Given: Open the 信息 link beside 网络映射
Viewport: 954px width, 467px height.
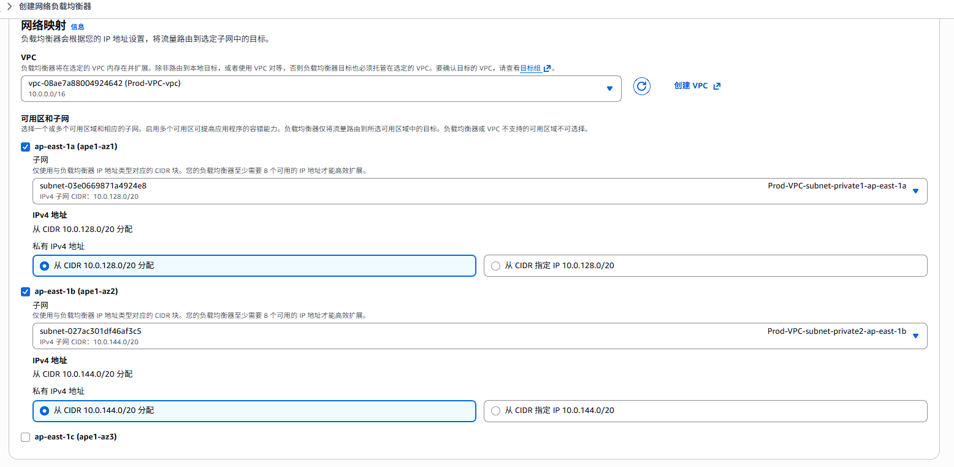Looking at the screenshot, I should [77, 27].
